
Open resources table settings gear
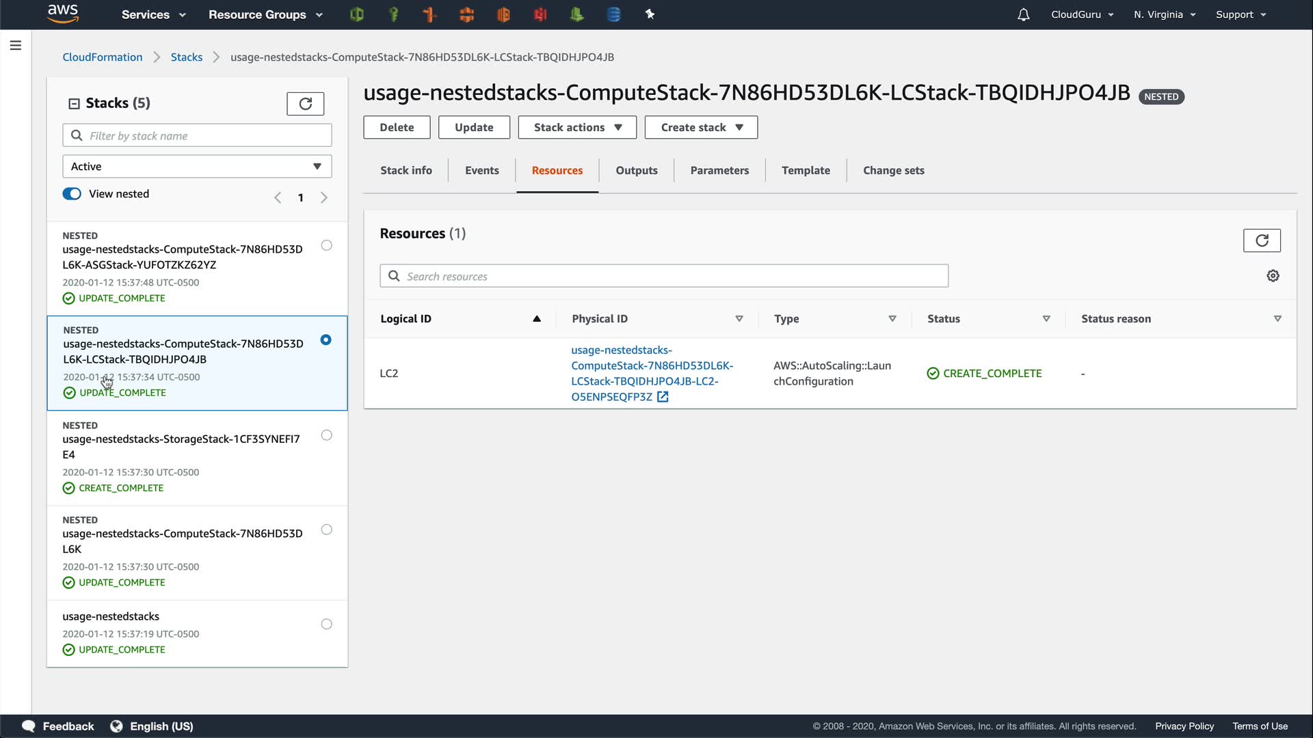1273,276
